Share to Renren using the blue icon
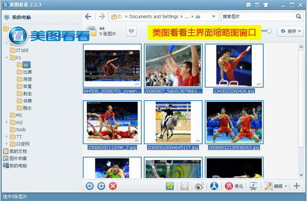Screen dimensions: 307x201 coord(214,186)
